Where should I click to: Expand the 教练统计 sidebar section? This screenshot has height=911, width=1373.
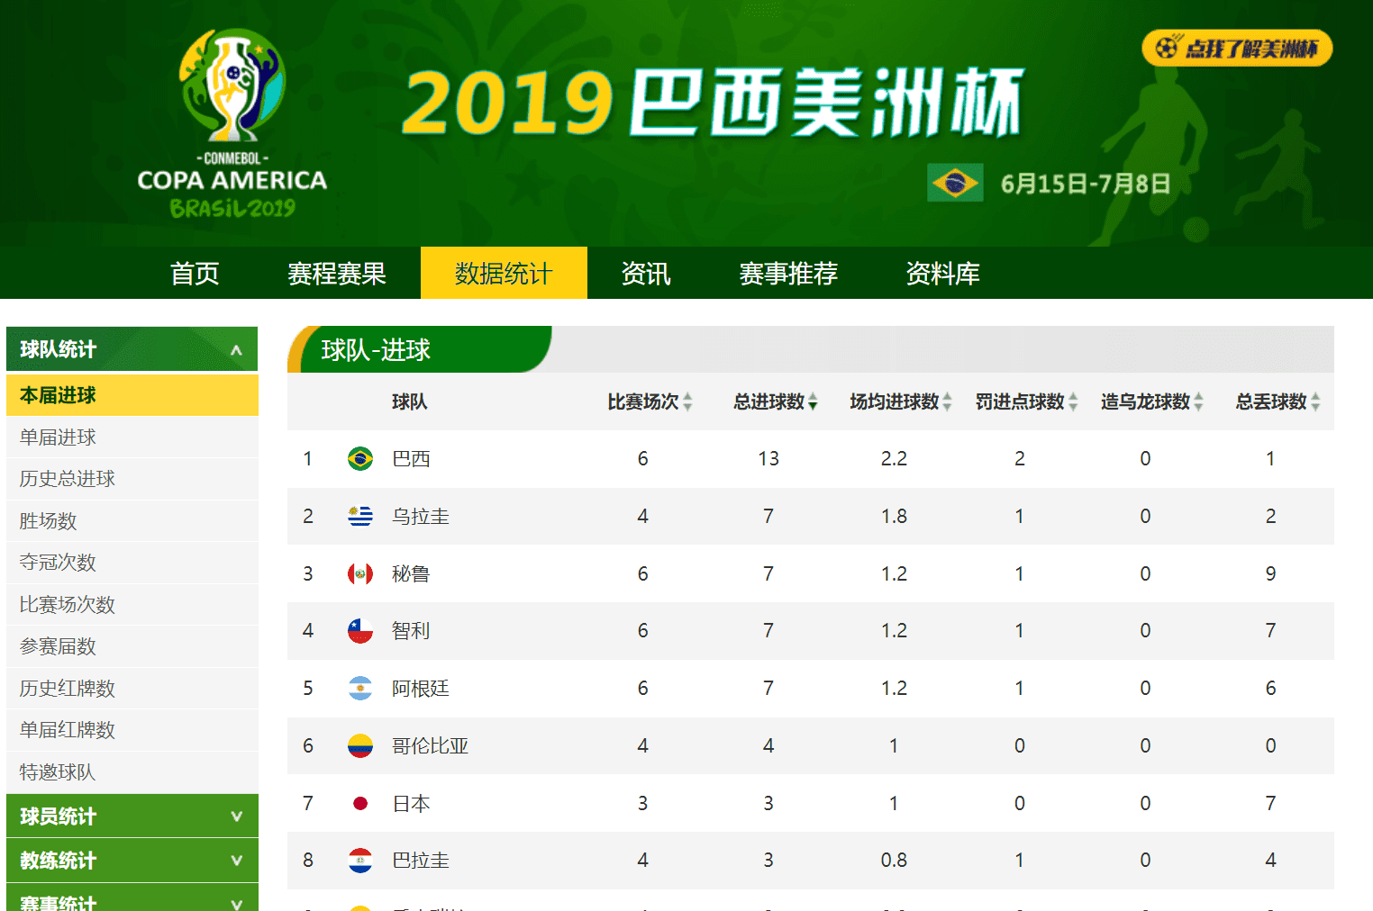236,861
